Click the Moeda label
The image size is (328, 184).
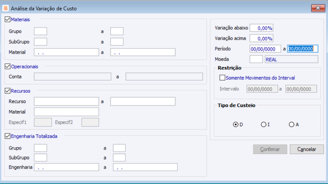coord(222,59)
